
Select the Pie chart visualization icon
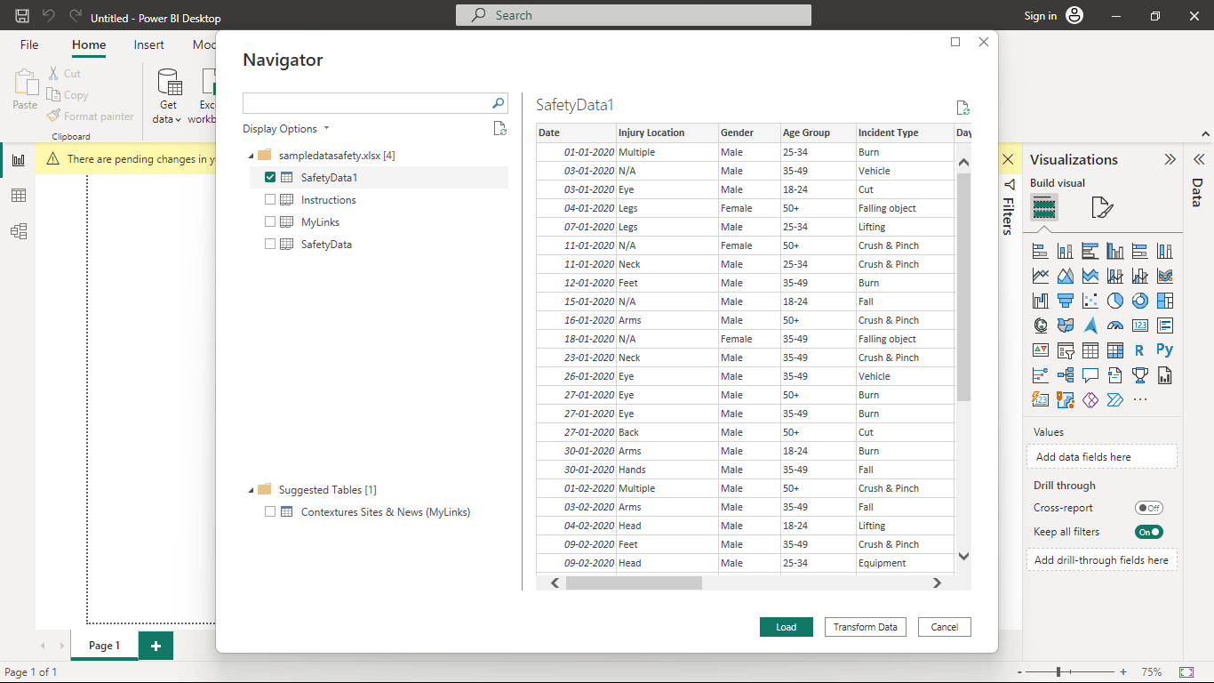point(1114,300)
